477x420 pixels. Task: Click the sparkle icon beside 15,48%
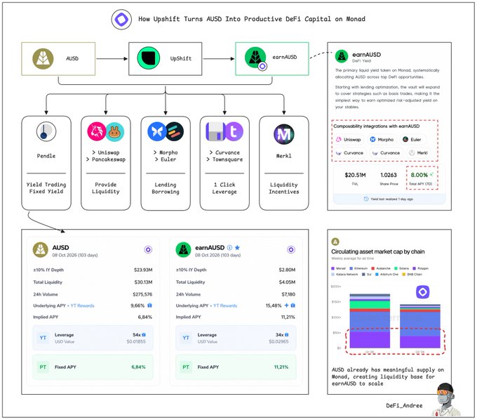(287, 306)
